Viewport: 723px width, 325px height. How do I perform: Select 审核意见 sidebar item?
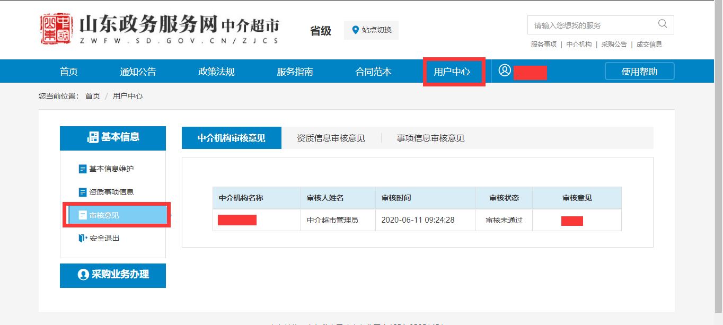click(x=104, y=215)
